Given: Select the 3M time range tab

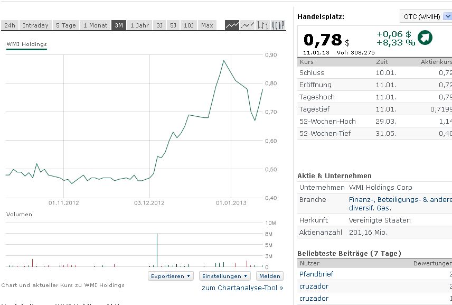Looking at the screenshot, I should [x=119, y=25].
